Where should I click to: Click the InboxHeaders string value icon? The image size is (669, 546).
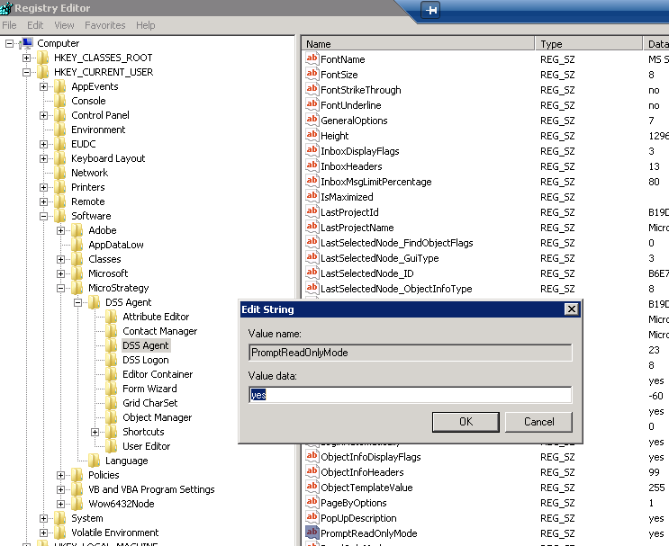pos(312,166)
